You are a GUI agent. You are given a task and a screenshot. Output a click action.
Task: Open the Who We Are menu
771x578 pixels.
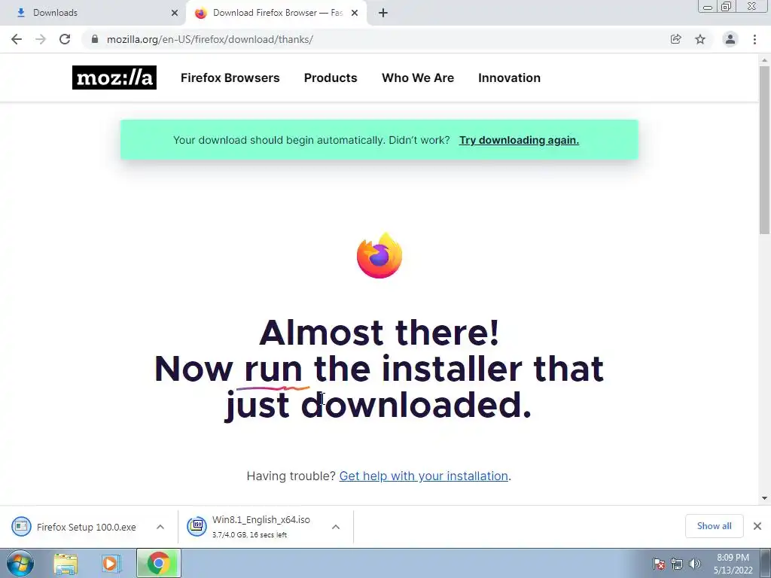pos(418,78)
